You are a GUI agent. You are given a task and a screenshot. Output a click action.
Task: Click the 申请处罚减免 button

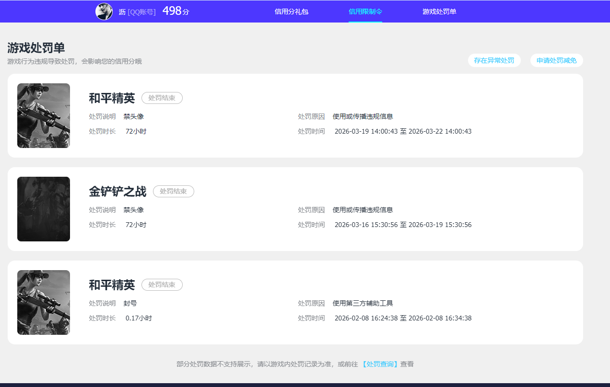tap(556, 60)
